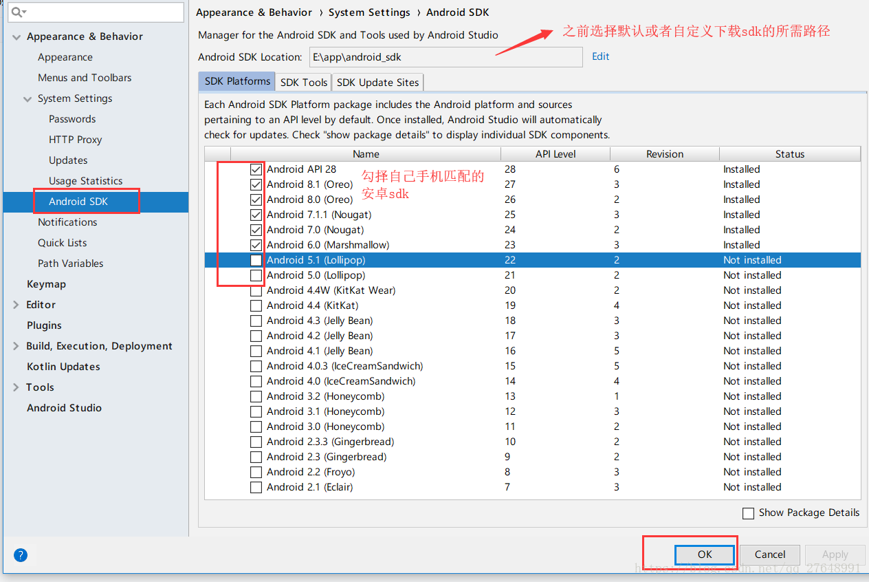Open Keymap settings
Image resolution: width=869 pixels, height=582 pixels.
[46, 284]
